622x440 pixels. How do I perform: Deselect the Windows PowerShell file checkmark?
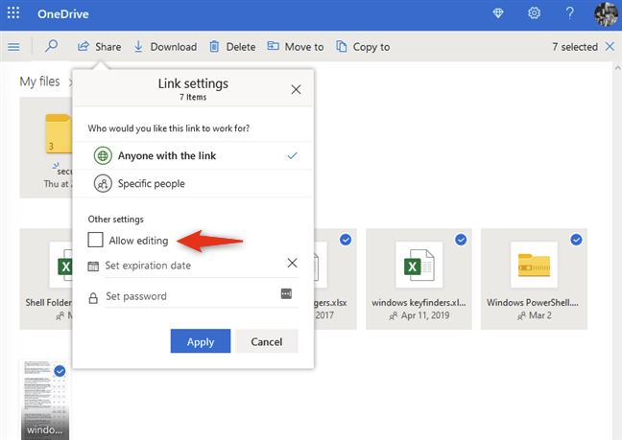coord(576,240)
